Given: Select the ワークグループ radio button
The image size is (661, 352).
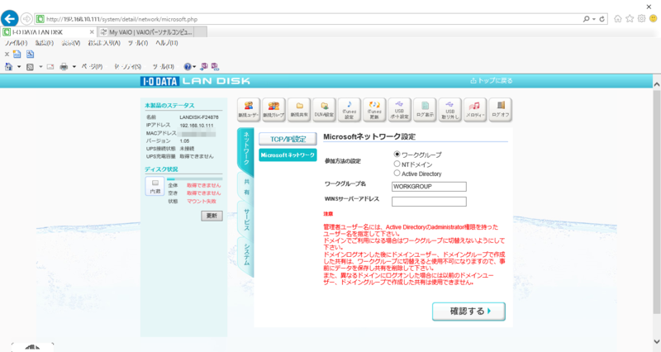Looking at the screenshot, I should (x=397, y=155).
